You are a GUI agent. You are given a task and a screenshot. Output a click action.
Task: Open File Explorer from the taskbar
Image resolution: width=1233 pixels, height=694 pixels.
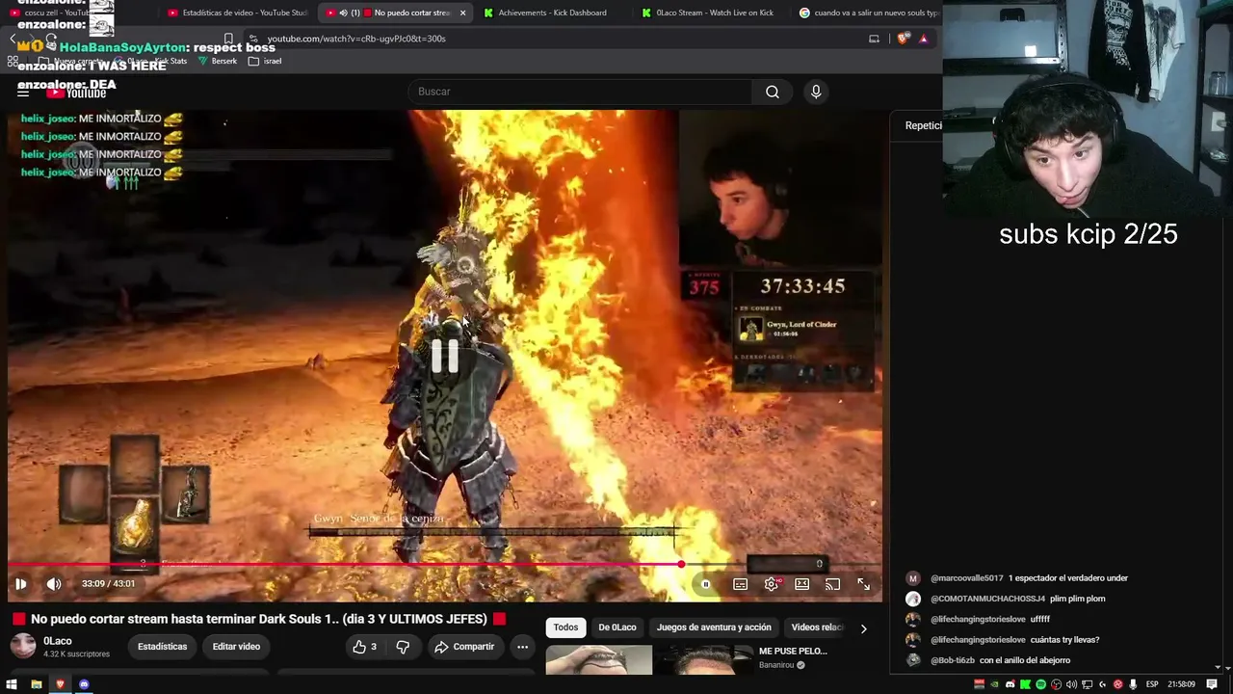tap(37, 684)
